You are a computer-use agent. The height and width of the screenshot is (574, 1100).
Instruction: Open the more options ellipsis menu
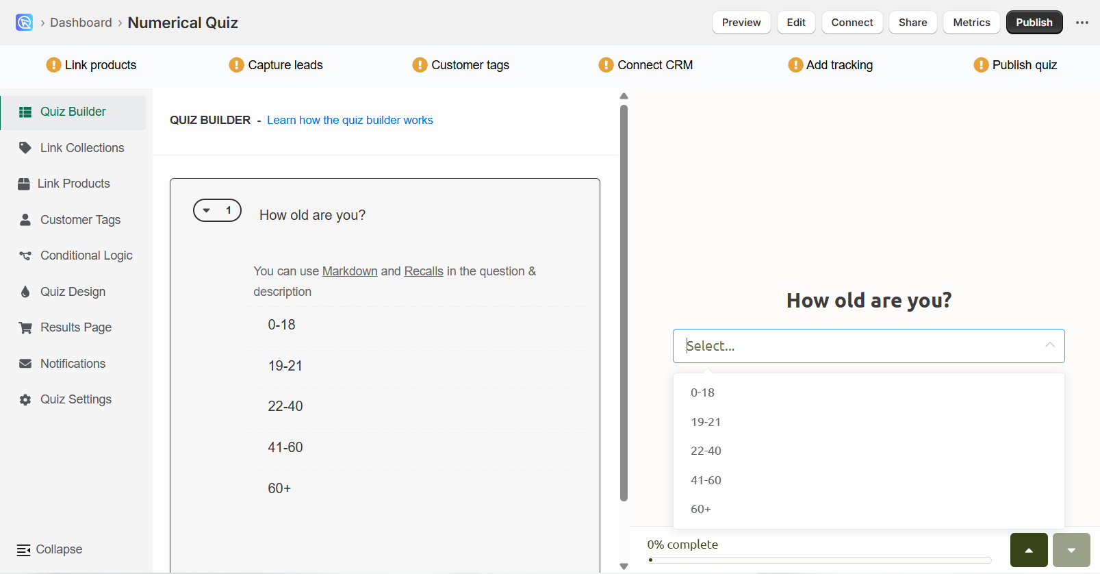pos(1082,23)
